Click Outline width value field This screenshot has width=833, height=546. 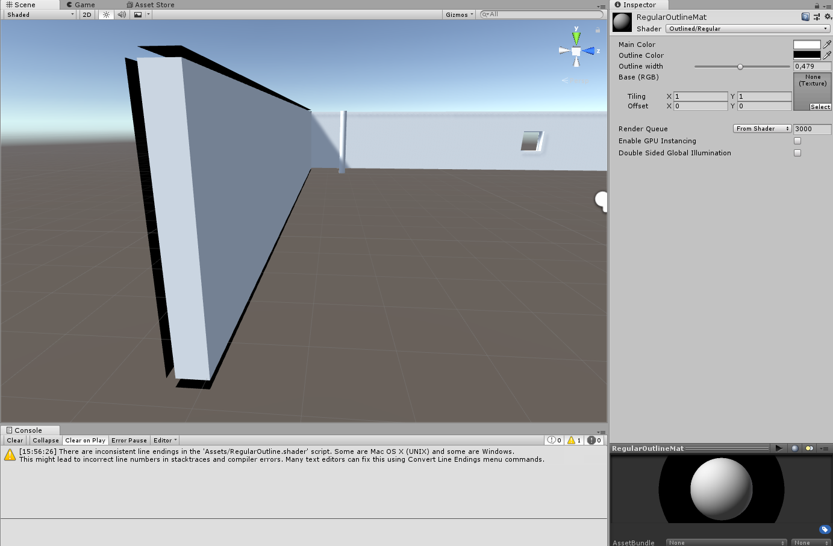[812, 66]
